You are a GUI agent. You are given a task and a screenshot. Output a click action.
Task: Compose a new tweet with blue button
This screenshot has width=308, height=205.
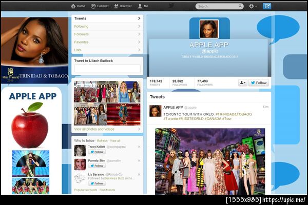click(267, 6)
